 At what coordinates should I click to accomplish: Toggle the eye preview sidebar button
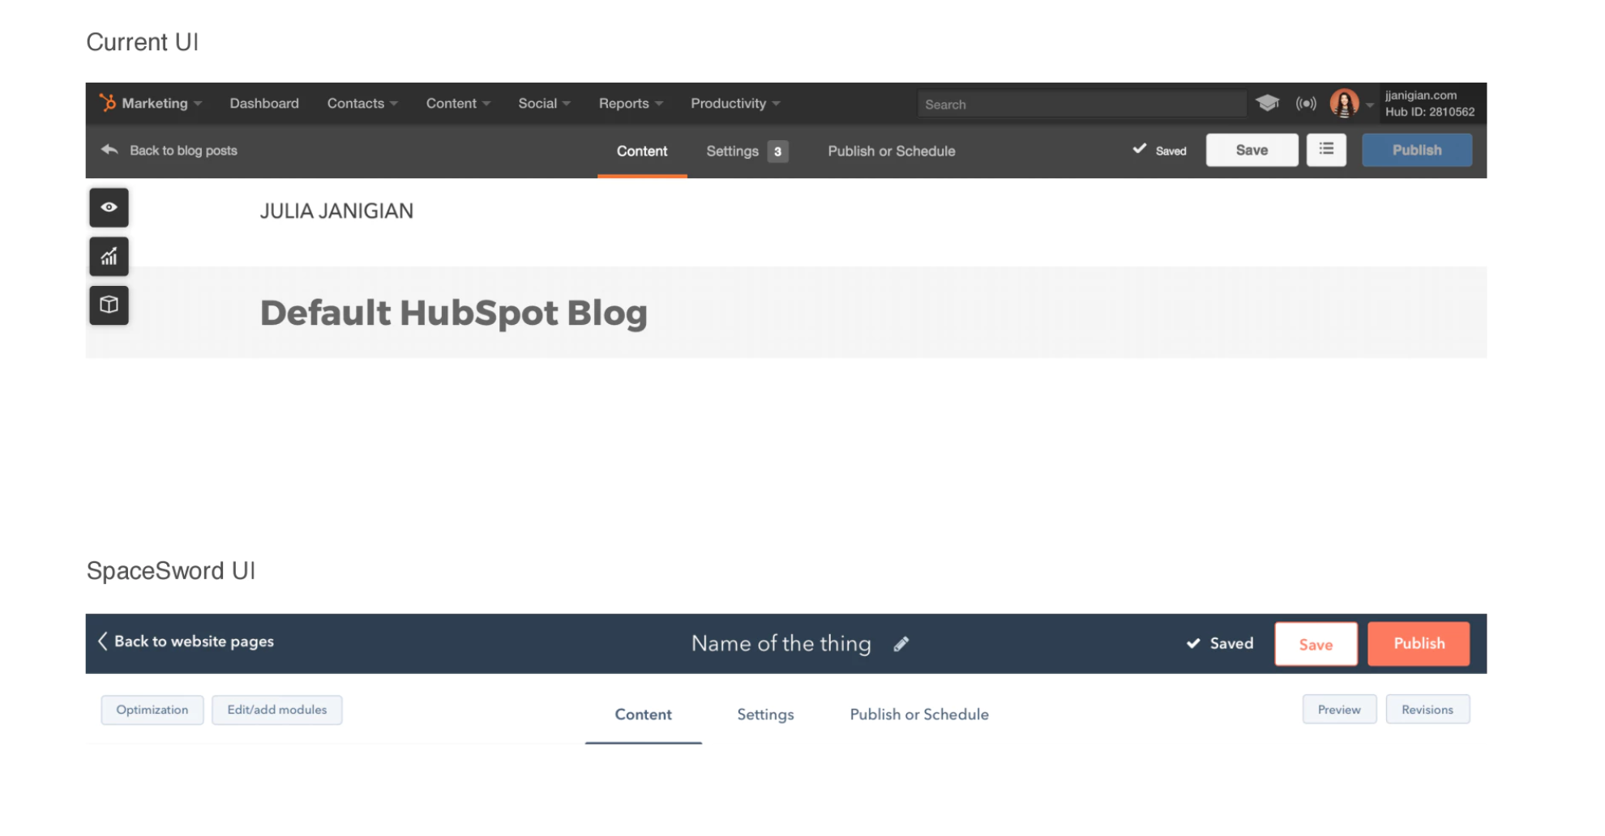tap(109, 207)
